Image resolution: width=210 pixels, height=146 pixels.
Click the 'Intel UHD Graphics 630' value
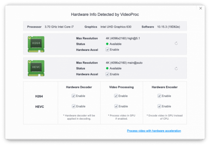(x=116, y=27)
